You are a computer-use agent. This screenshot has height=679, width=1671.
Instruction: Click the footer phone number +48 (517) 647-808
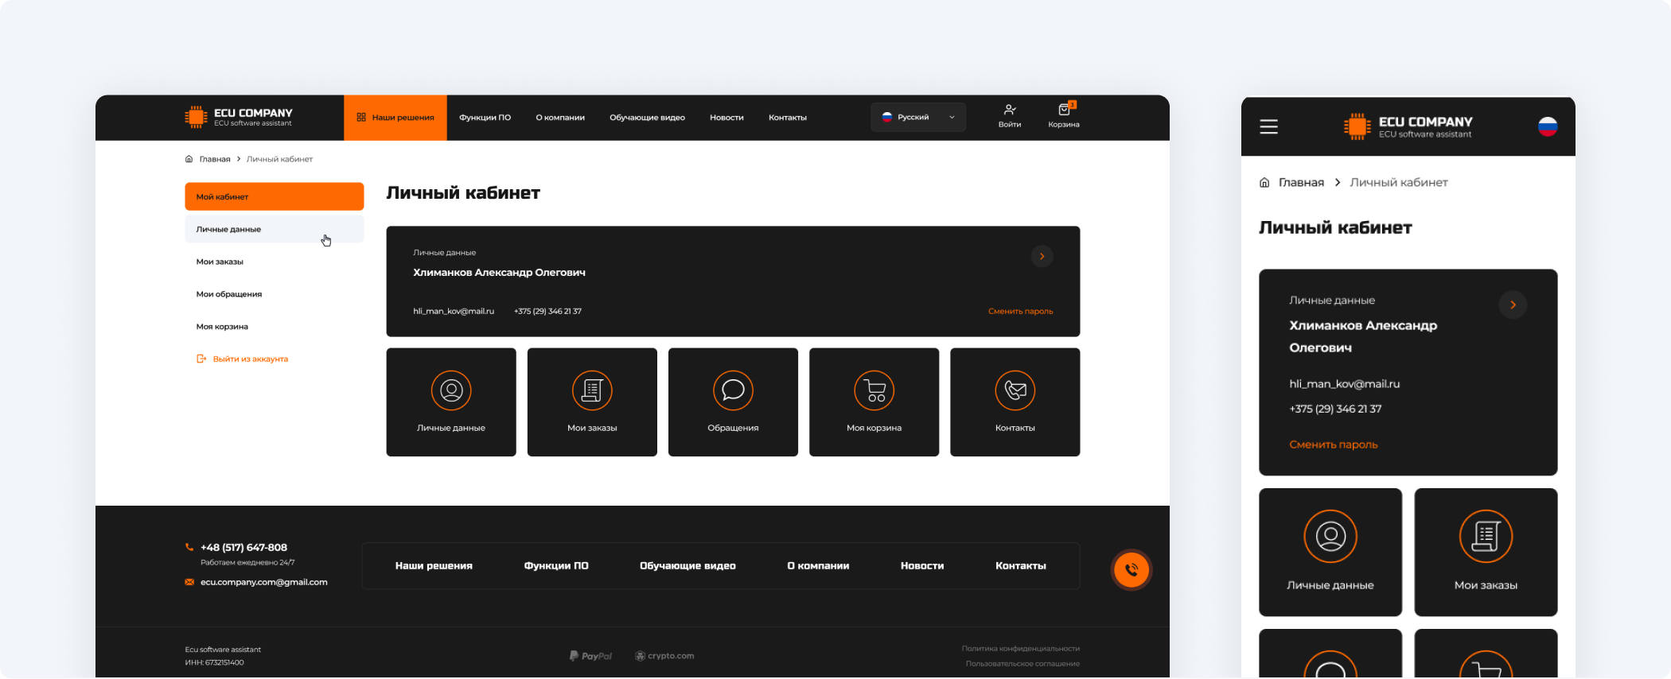tap(244, 548)
